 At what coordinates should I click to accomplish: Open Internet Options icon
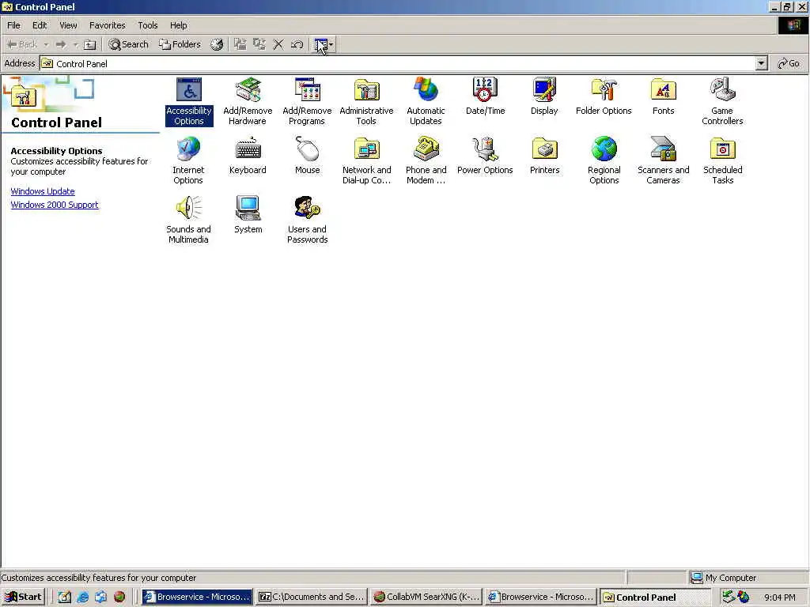click(188, 160)
